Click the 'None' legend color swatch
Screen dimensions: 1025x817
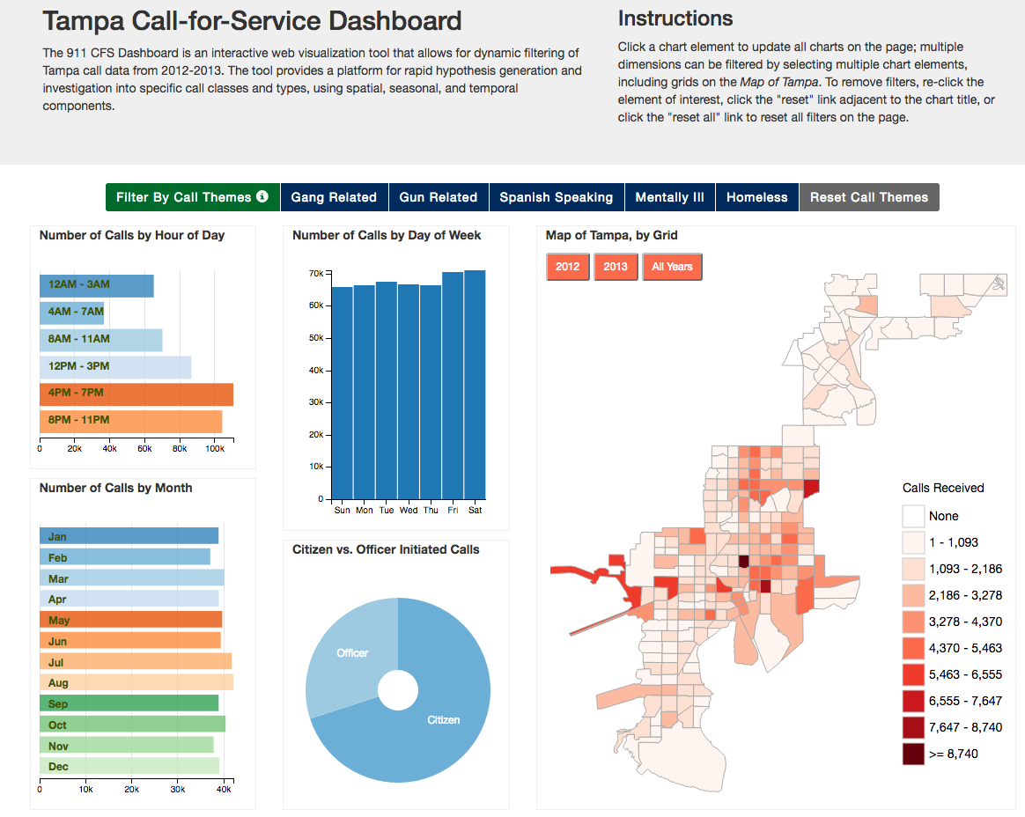point(913,516)
